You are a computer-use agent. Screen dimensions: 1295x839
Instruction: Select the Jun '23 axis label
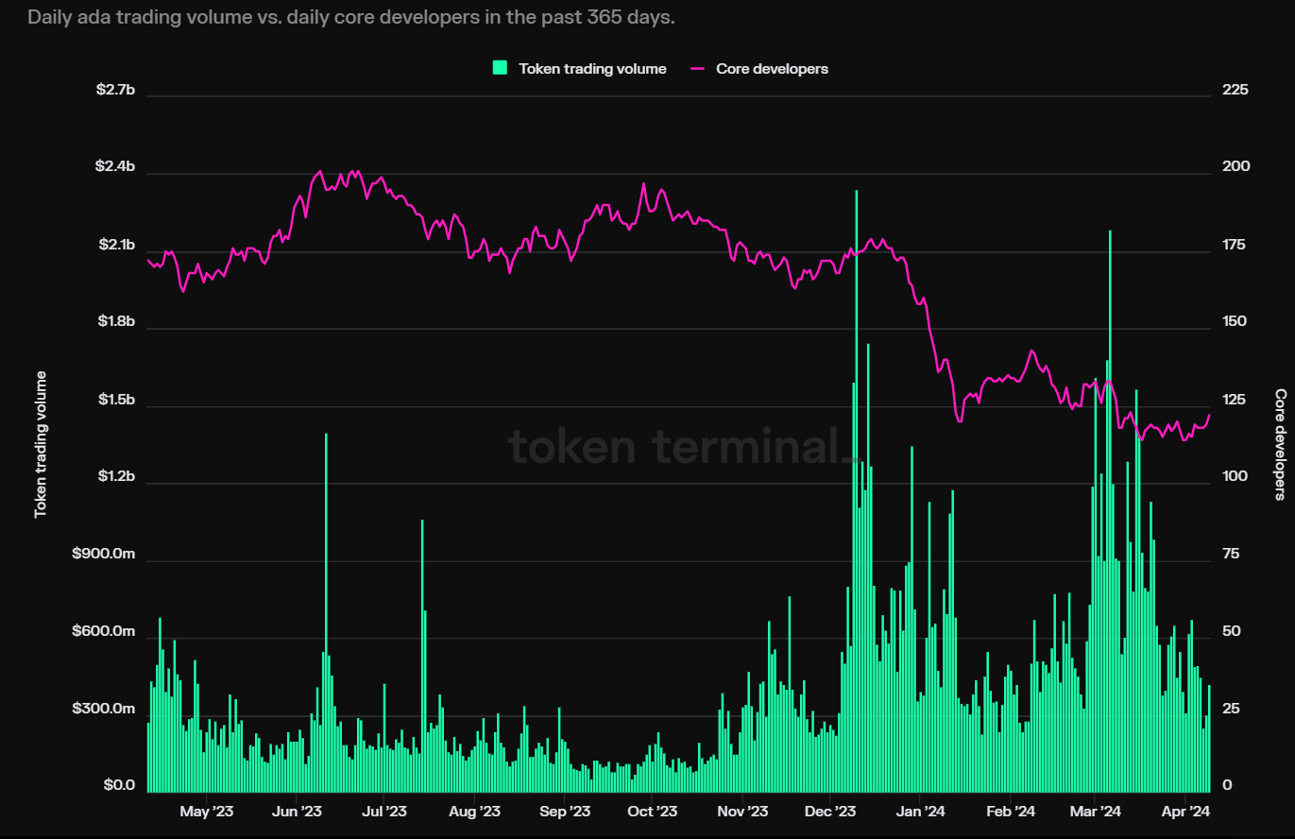(297, 811)
